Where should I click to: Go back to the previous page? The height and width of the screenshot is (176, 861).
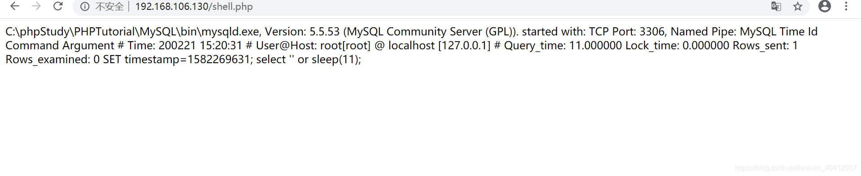pyautogui.click(x=15, y=6)
